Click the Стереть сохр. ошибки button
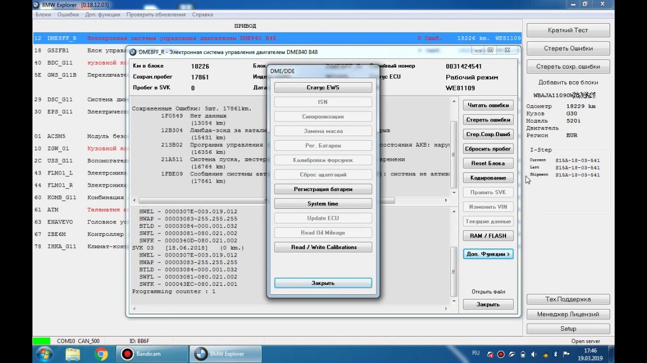Screen dimensions: 647x363 pyautogui.click(x=568, y=67)
